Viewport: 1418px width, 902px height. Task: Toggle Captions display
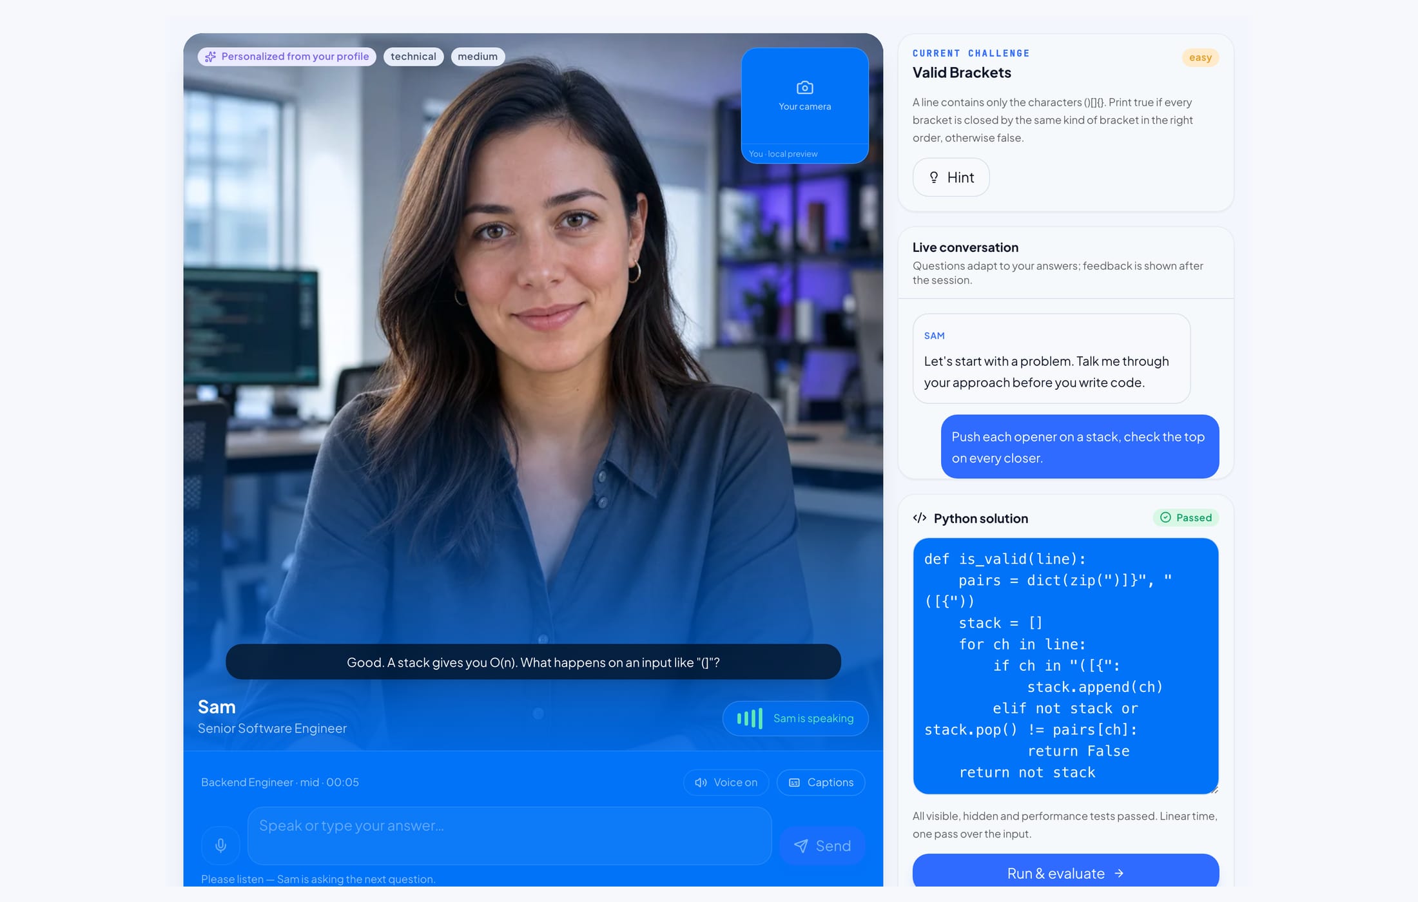(821, 782)
